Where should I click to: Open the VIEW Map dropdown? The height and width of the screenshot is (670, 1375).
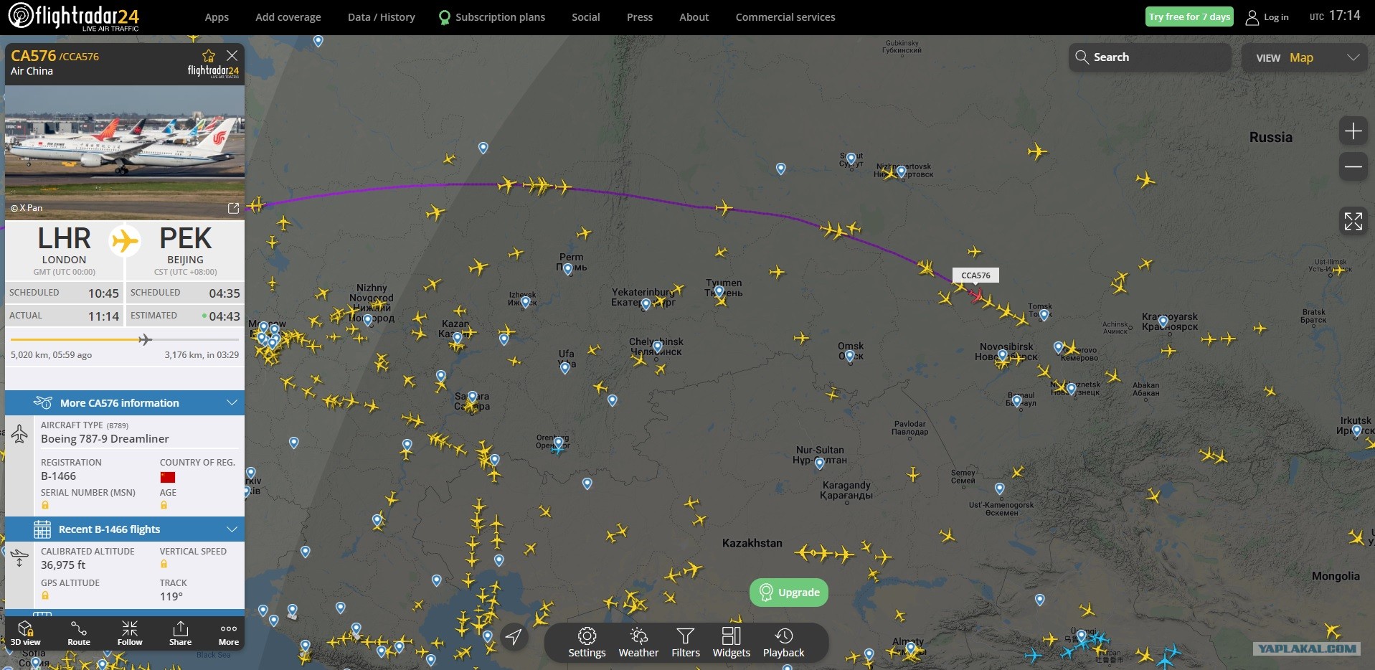(1305, 57)
